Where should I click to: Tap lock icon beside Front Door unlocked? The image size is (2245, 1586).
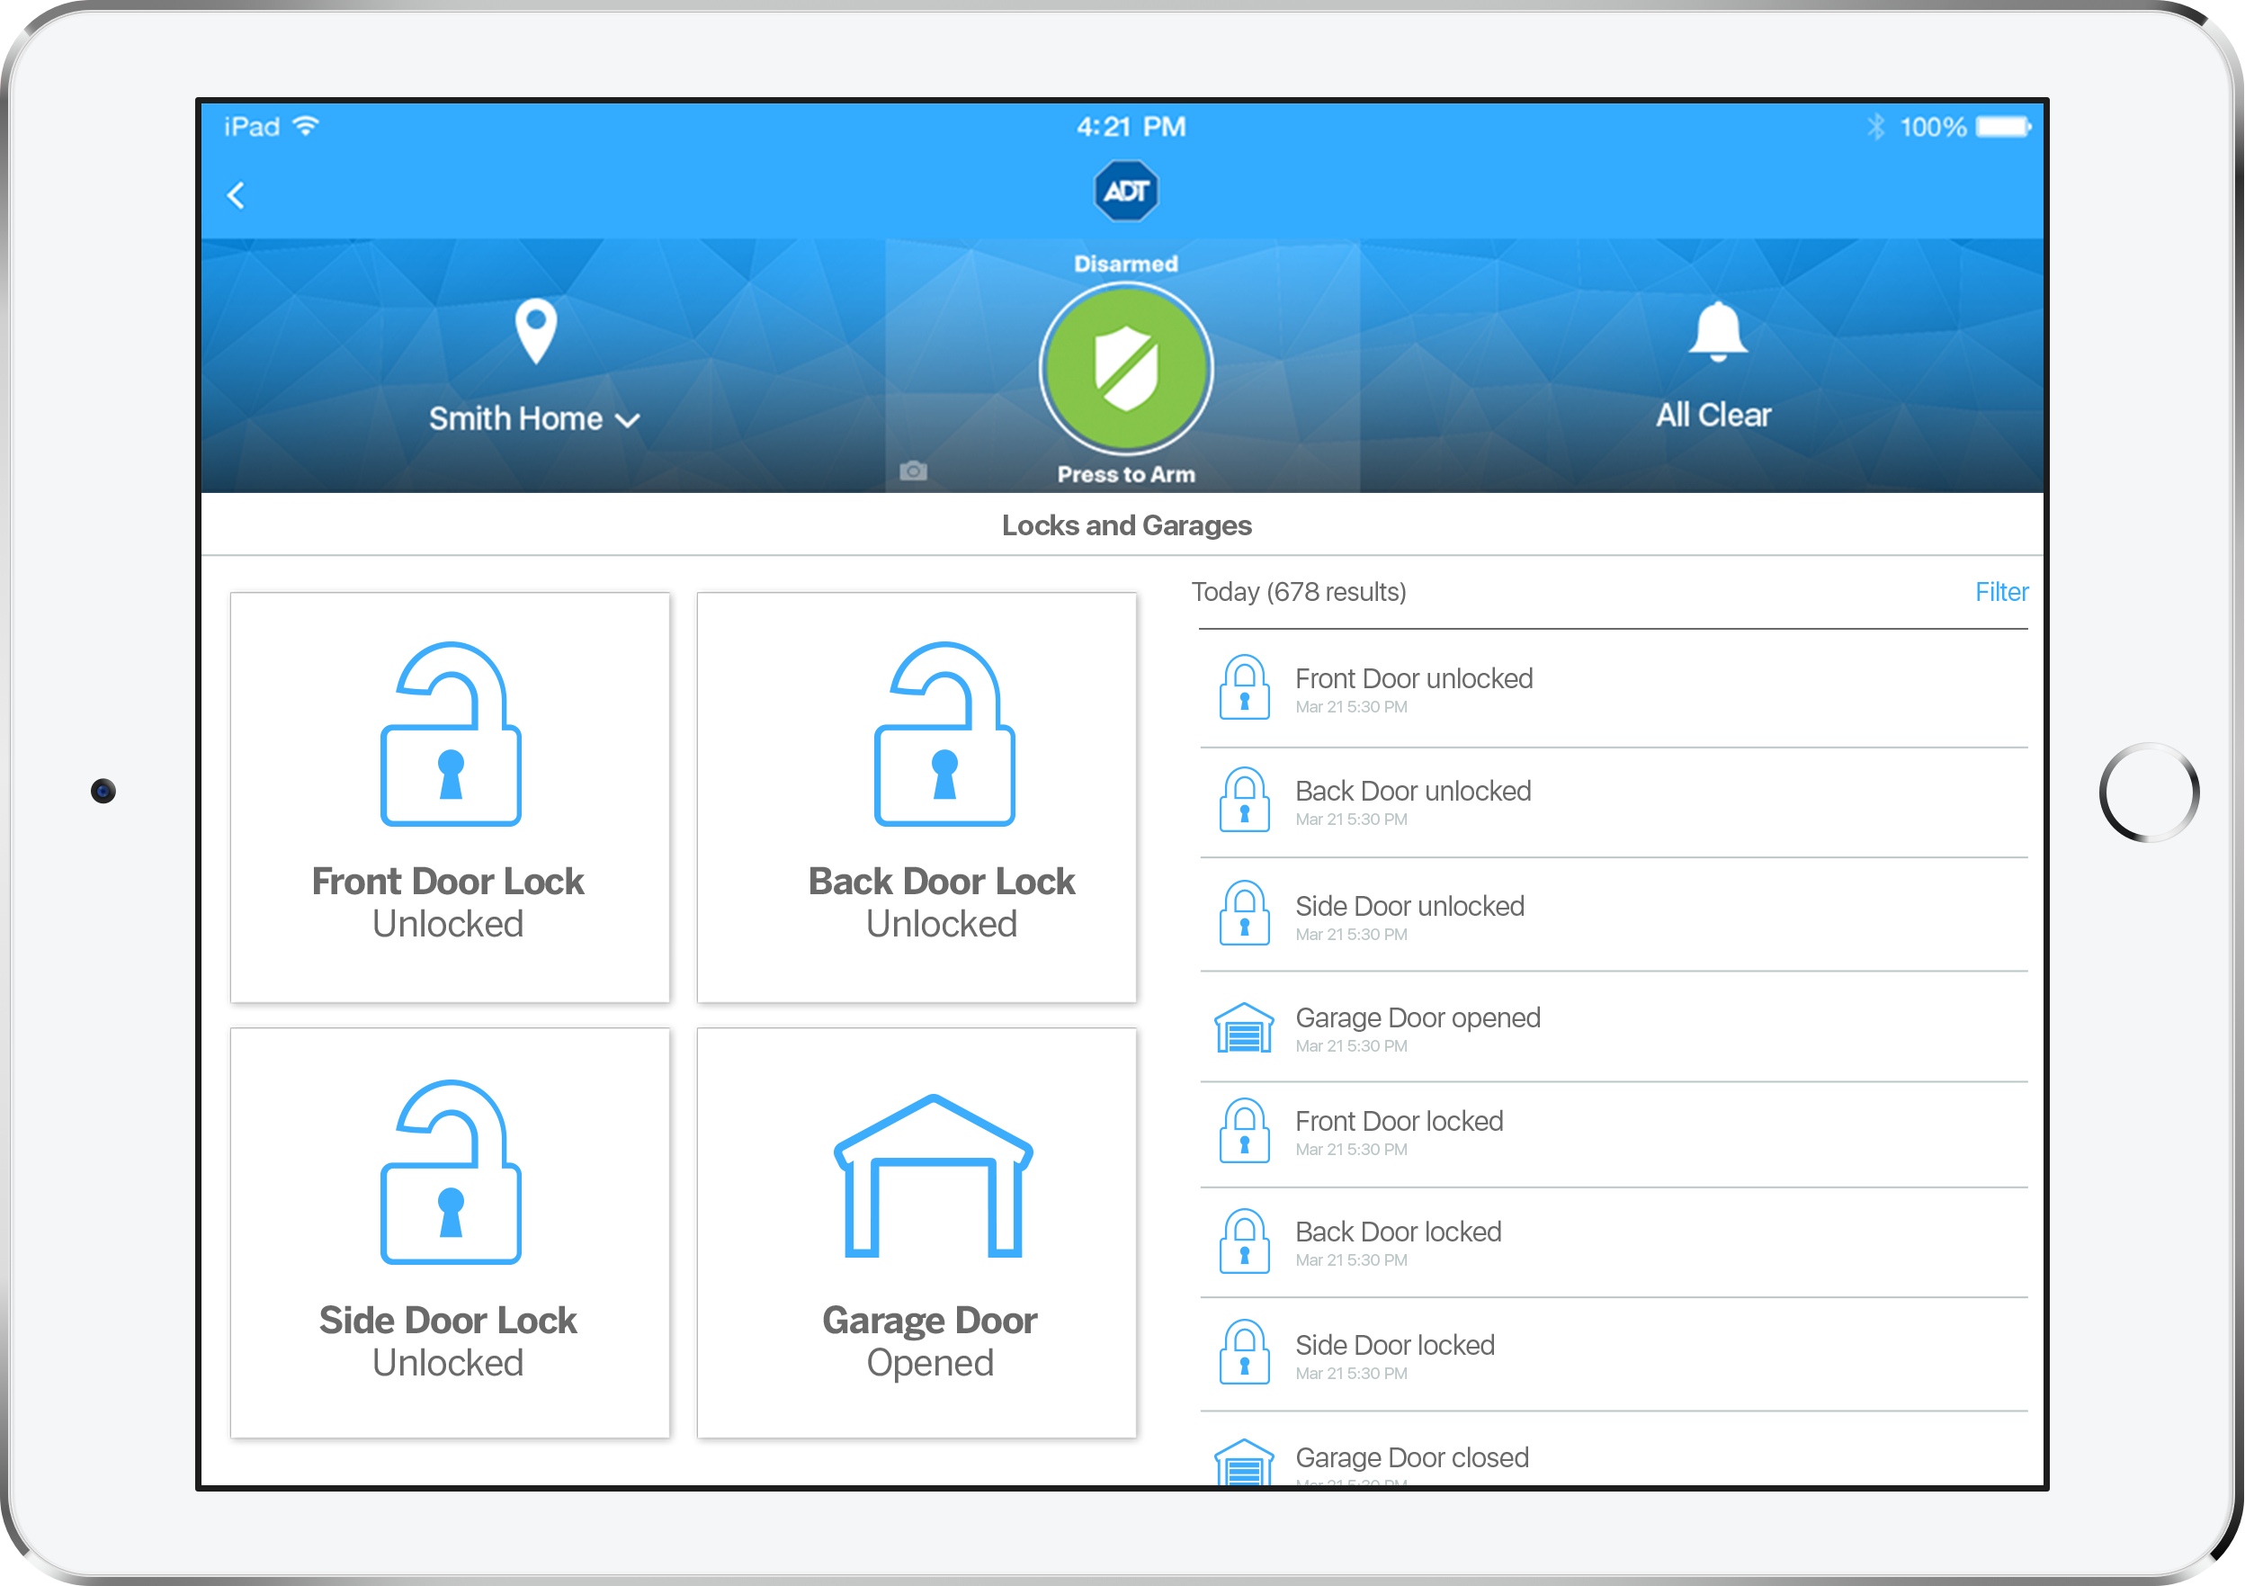(1244, 687)
